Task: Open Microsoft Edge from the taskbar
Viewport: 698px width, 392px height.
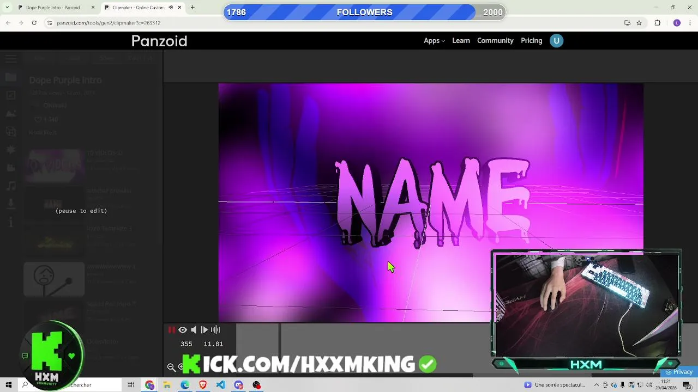Action: (x=185, y=385)
